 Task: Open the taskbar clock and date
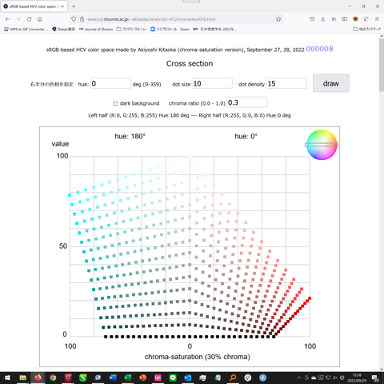[x=357, y=378]
